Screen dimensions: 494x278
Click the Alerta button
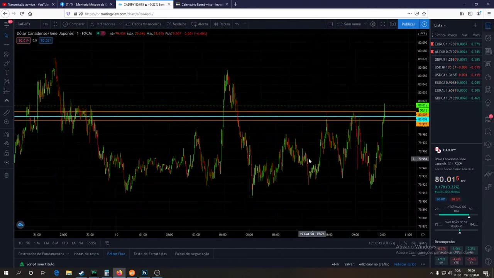(x=200, y=24)
